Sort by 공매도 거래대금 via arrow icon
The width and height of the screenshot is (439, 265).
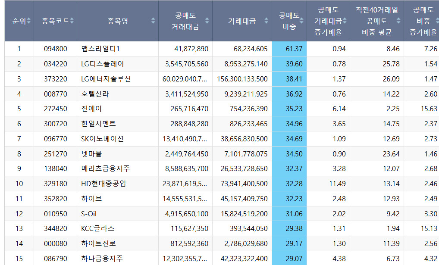point(207,21)
